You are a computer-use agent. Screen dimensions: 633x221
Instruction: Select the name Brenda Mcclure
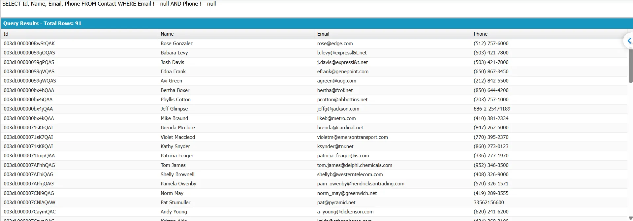[x=178, y=128]
